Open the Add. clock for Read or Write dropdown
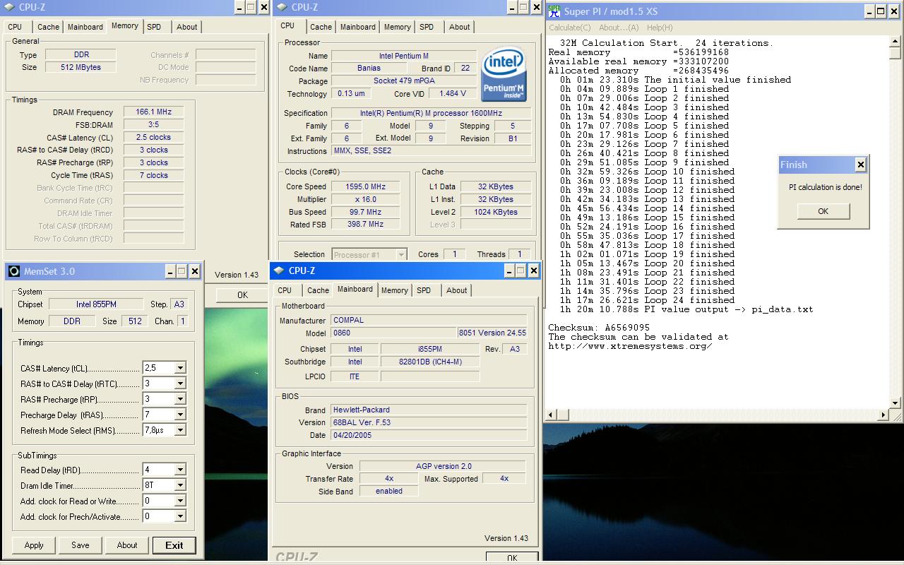904x565 pixels. pos(180,501)
